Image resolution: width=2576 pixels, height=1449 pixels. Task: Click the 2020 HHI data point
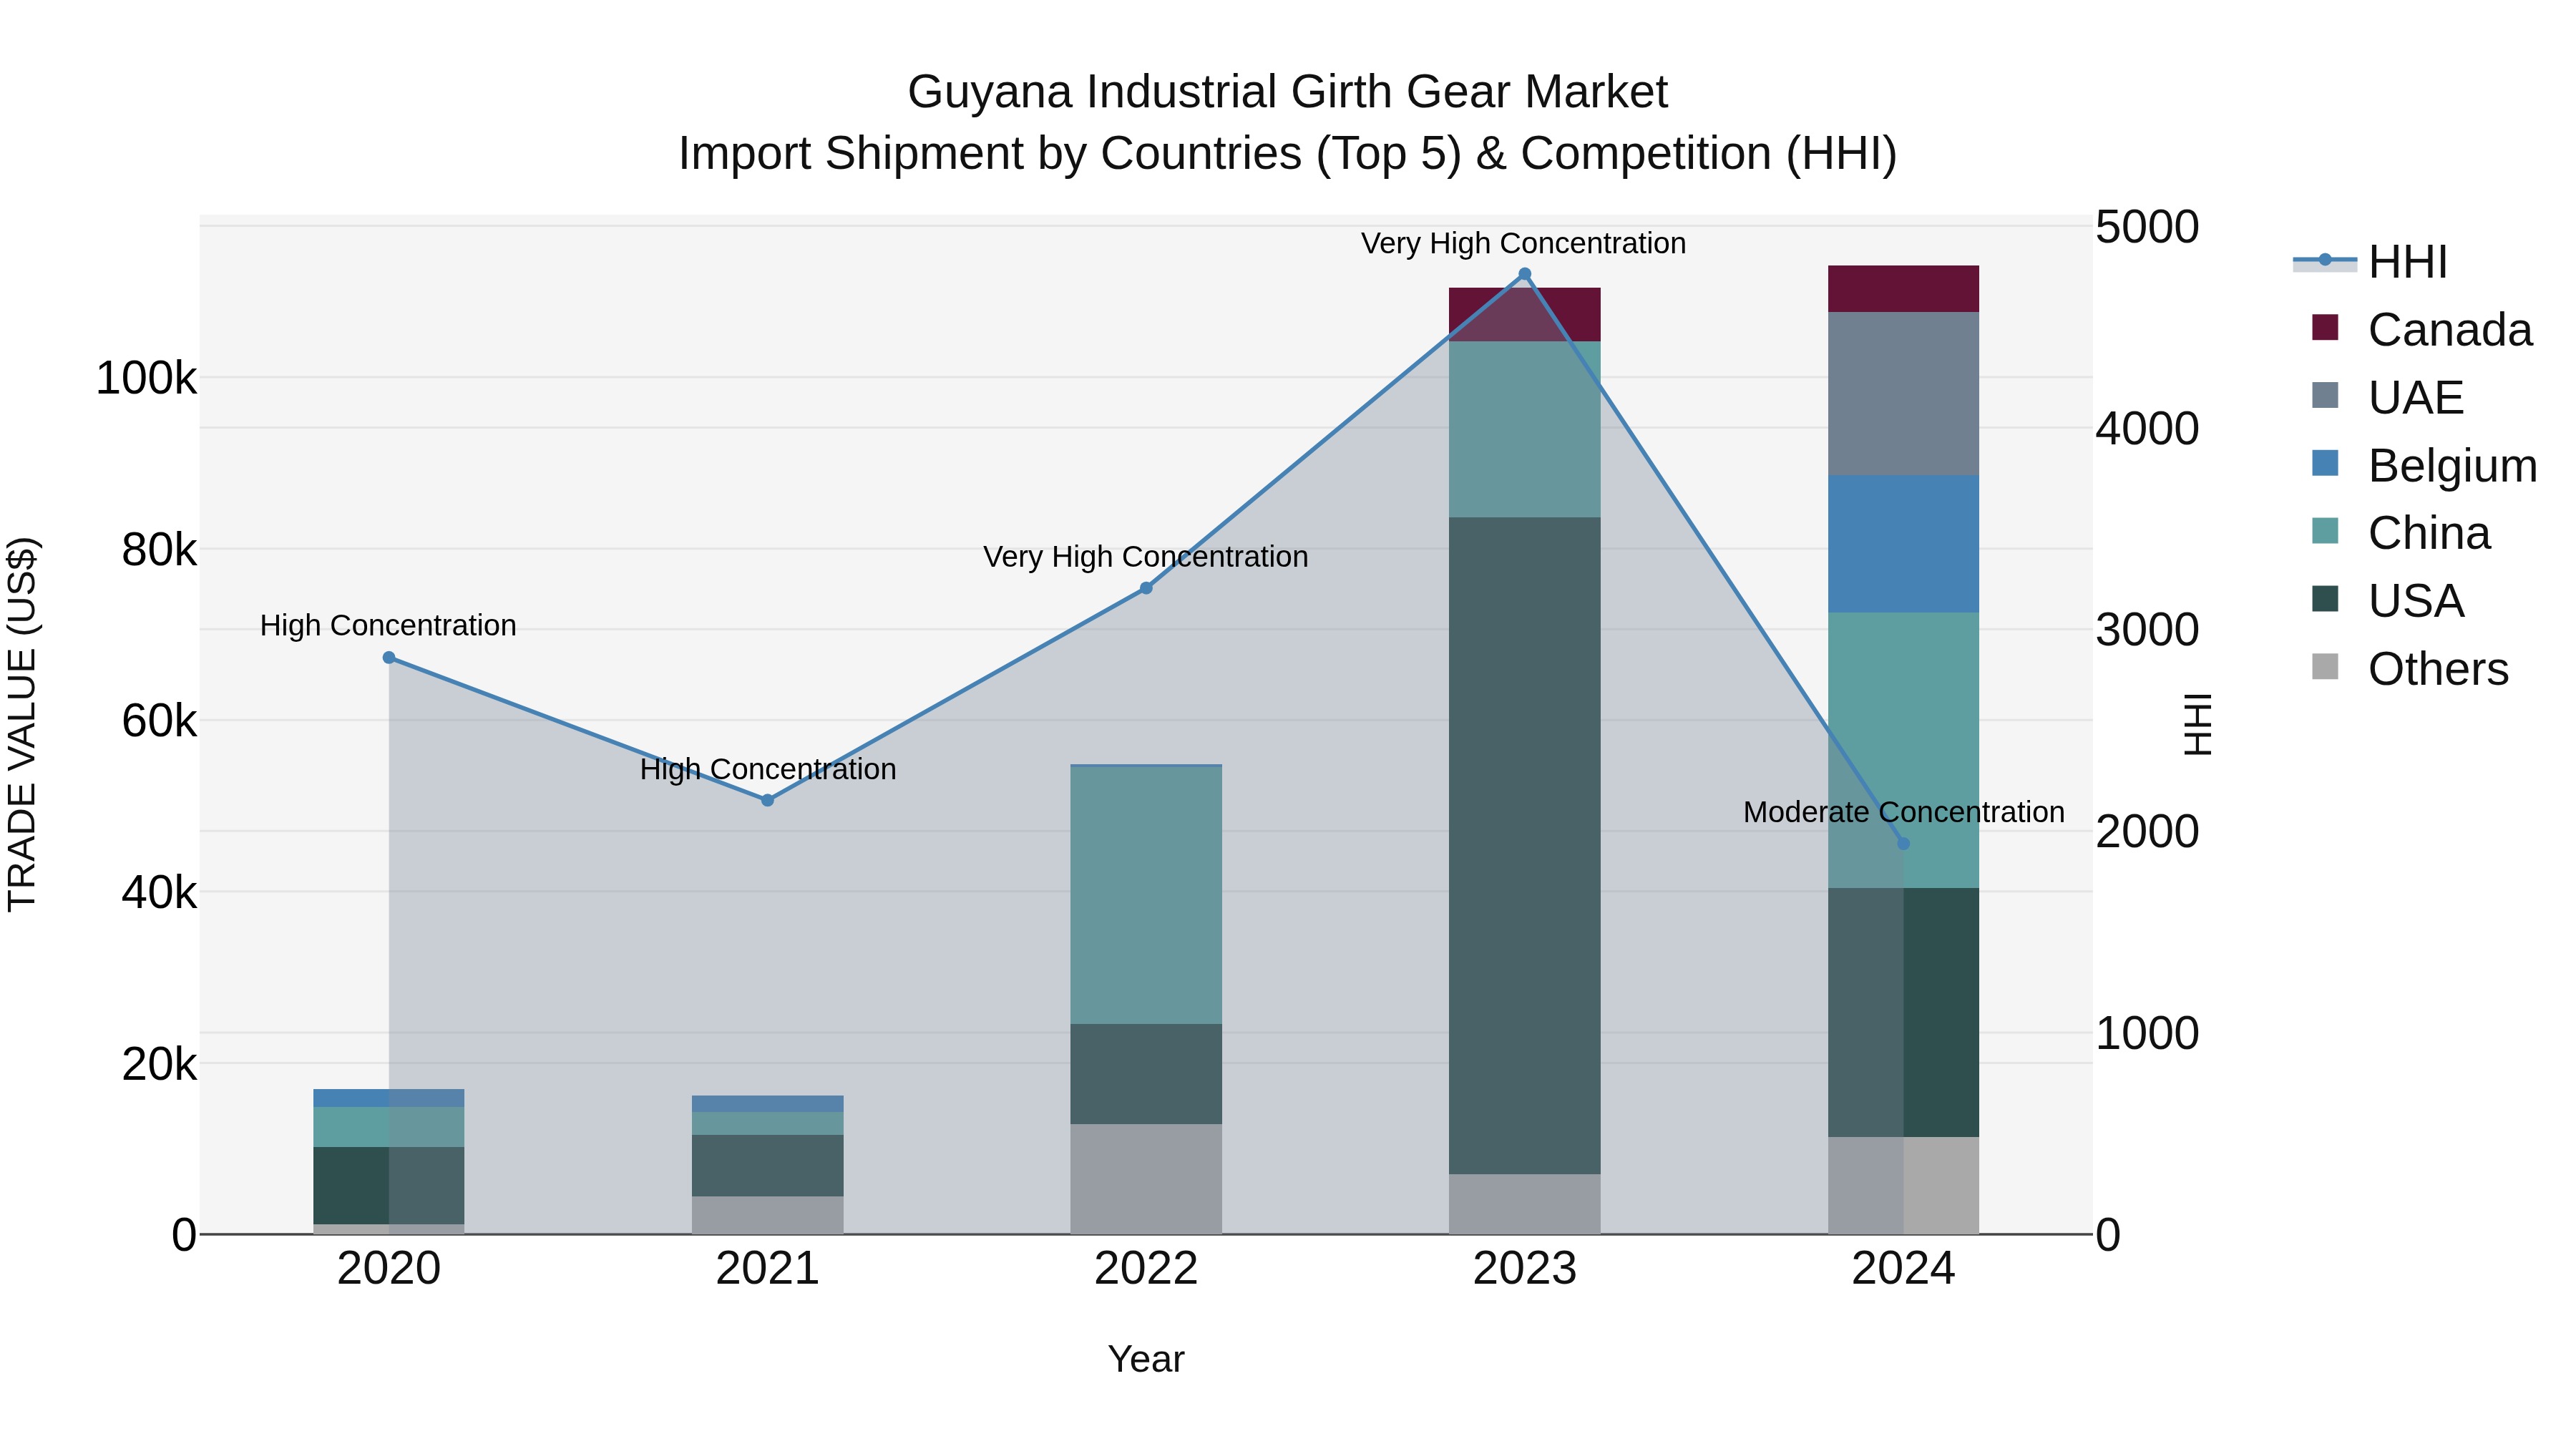point(389,658)
